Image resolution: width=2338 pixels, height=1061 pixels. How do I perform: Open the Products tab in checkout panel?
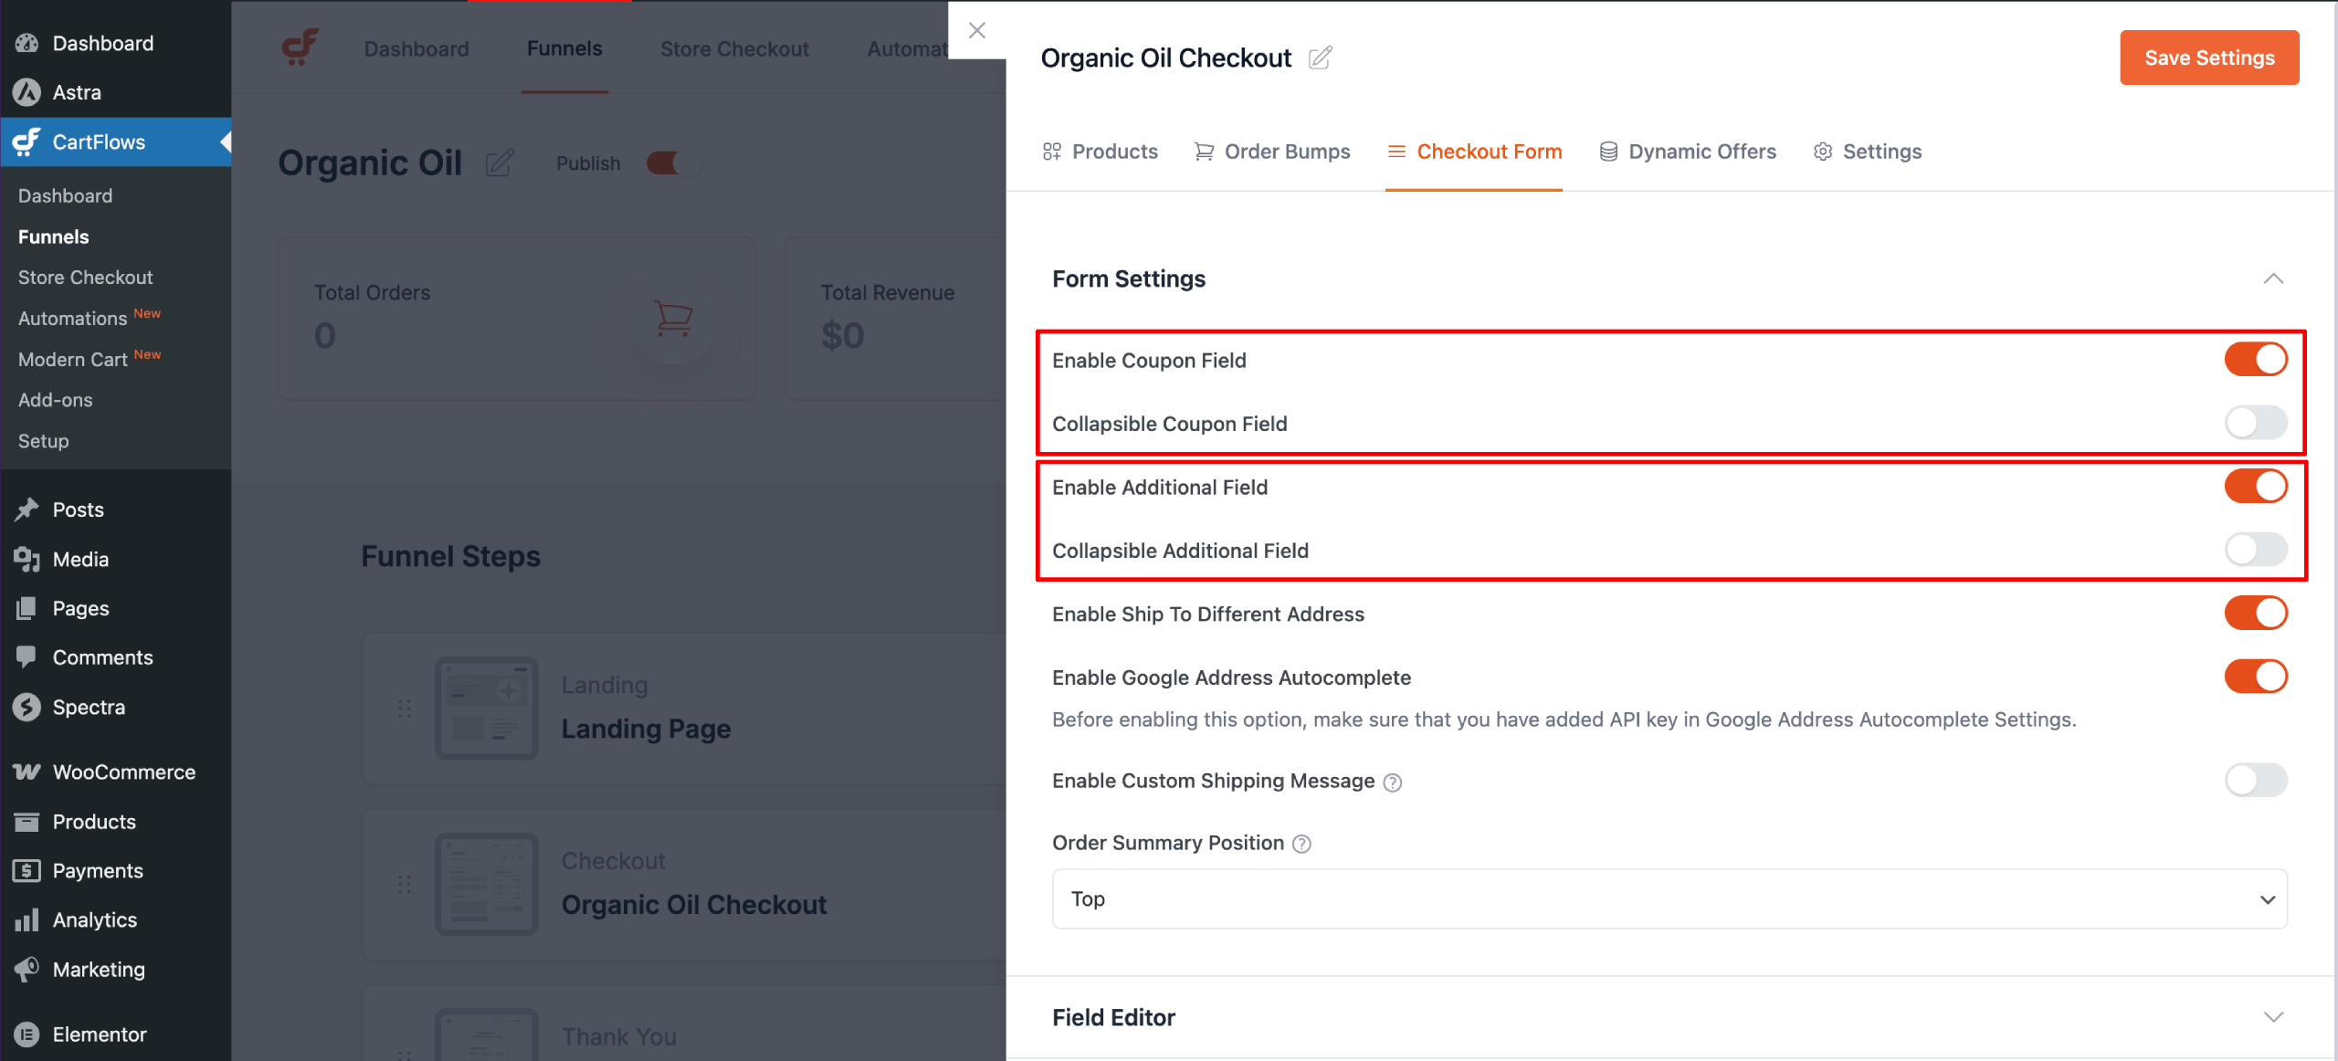tap(1100, 152)
